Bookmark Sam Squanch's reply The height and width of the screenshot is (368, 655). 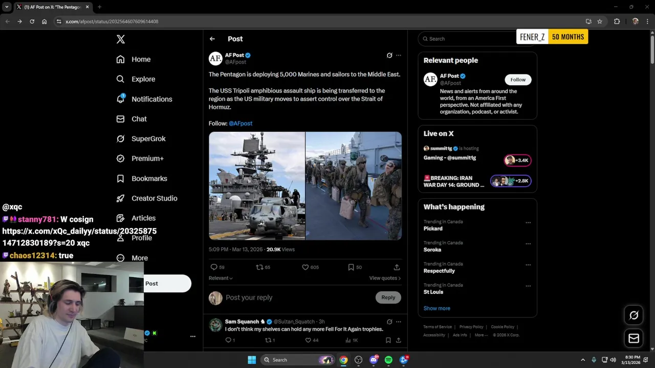point(388,340)
